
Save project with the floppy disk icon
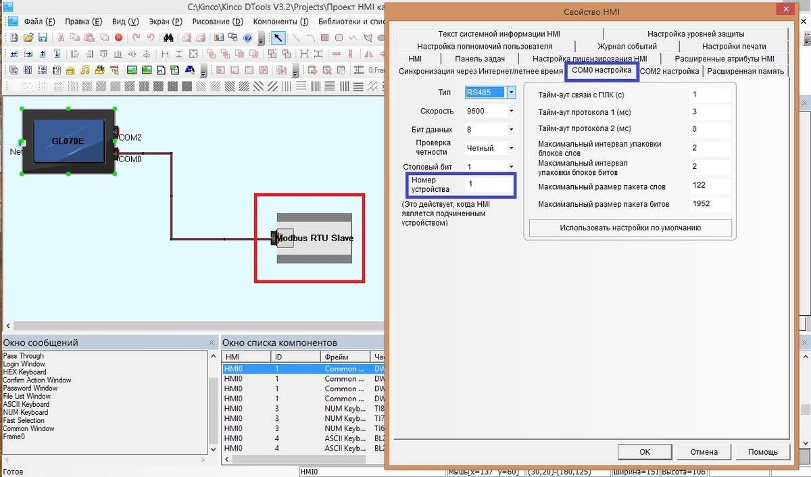click(43, 38)
